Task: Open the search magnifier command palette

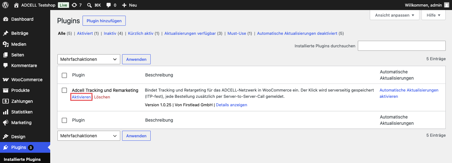Action: pos(89,5)
